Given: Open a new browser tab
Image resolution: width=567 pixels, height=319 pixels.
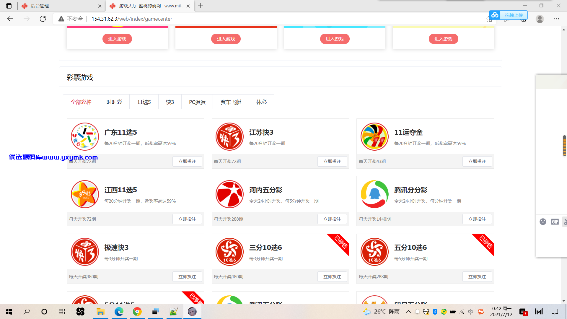Looking at the screenshot, I should click(201, 6).
